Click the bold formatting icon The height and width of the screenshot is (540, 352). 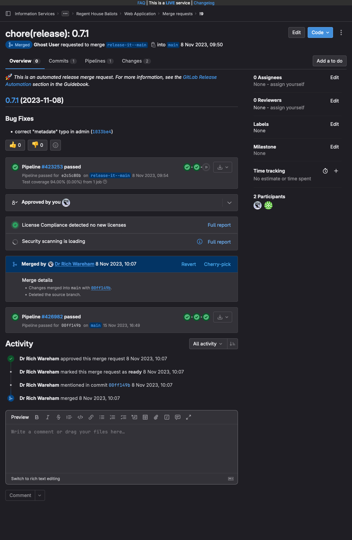point(37,417)
